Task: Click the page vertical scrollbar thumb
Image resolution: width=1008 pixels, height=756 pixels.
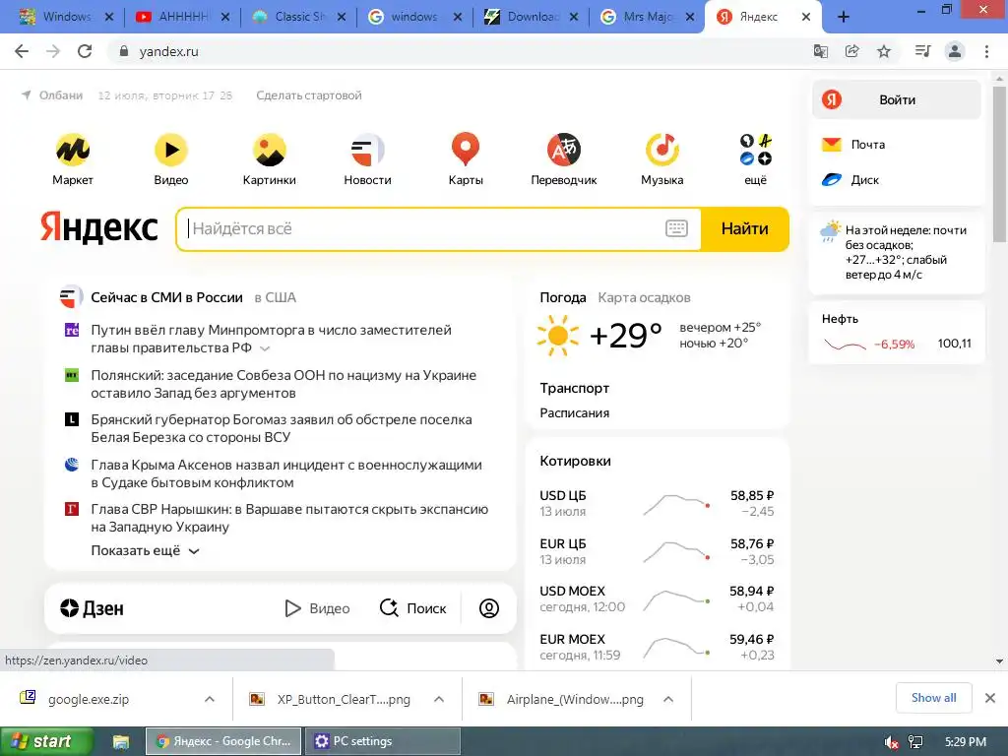Action: [1000, 164]
